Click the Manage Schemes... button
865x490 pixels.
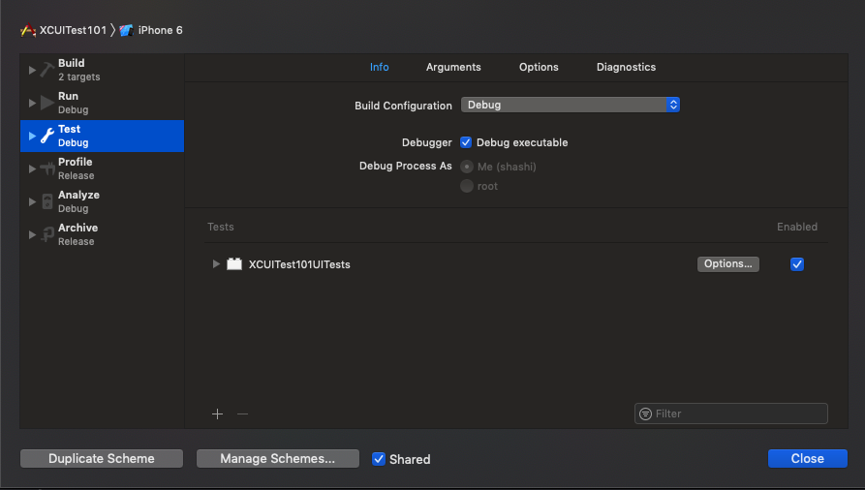[x=277, y=459]
